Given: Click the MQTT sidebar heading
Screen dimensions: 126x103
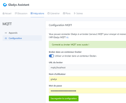Looking at the screenshot, I should click(7, 24).
